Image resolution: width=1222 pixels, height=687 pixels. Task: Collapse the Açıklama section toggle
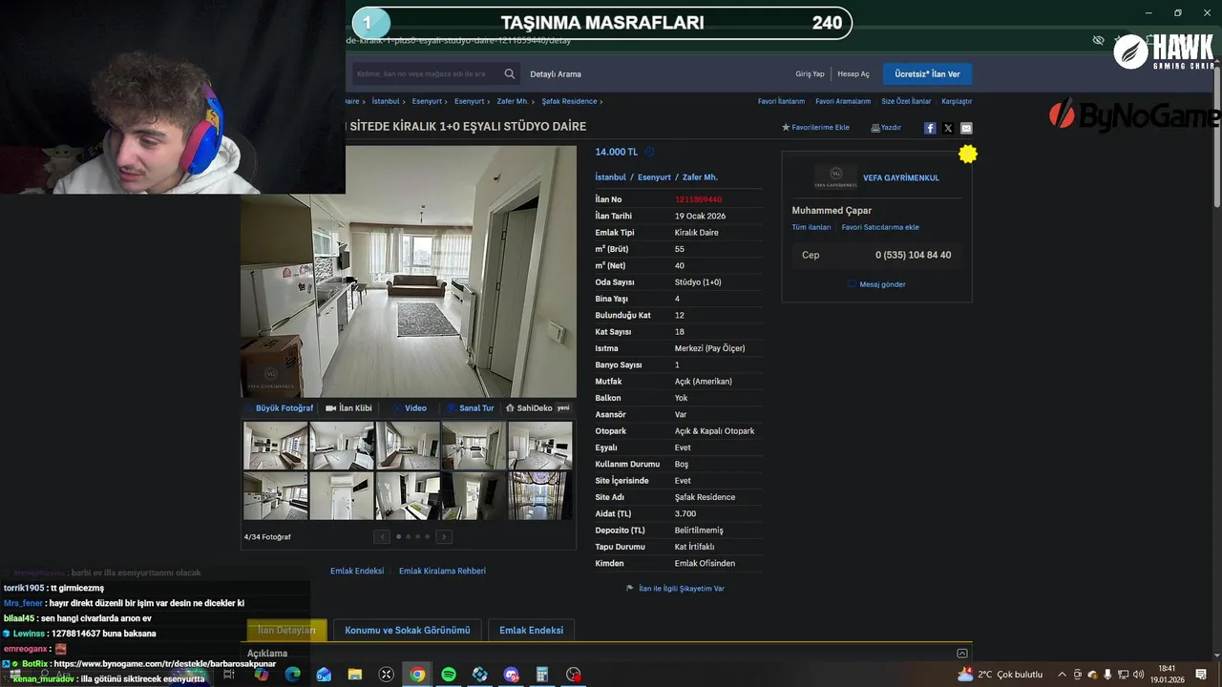tap(961, 654)
